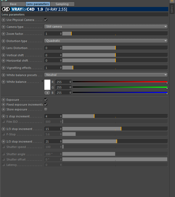The height and width of the screenshot is (197, 175).
Task: Click the Vignetting effects slider bar
Action: [x=115, y=68]
